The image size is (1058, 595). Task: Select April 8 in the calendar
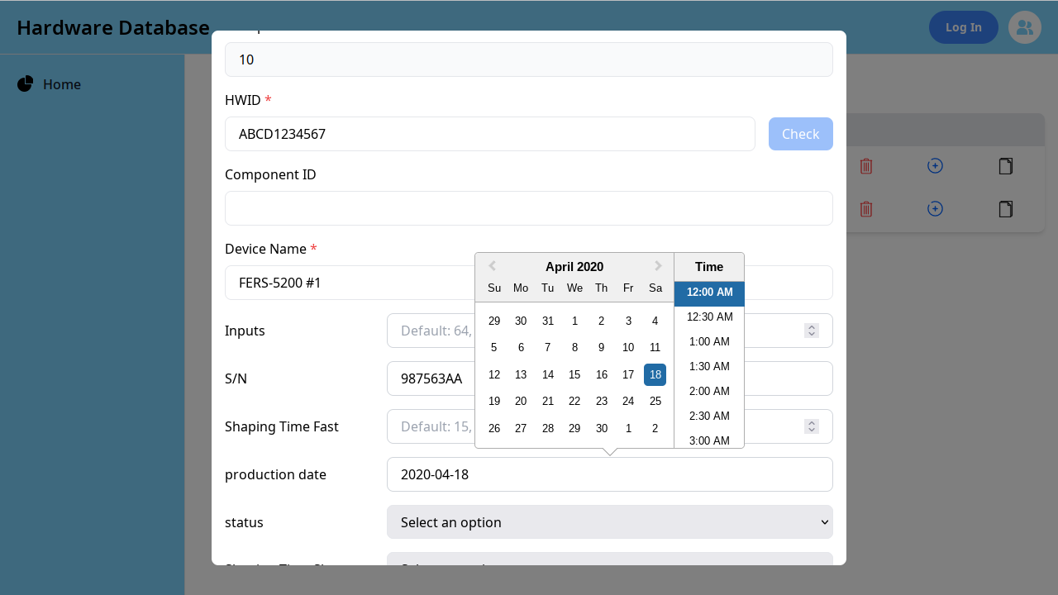pyautogui.click(x=574, y=348)
